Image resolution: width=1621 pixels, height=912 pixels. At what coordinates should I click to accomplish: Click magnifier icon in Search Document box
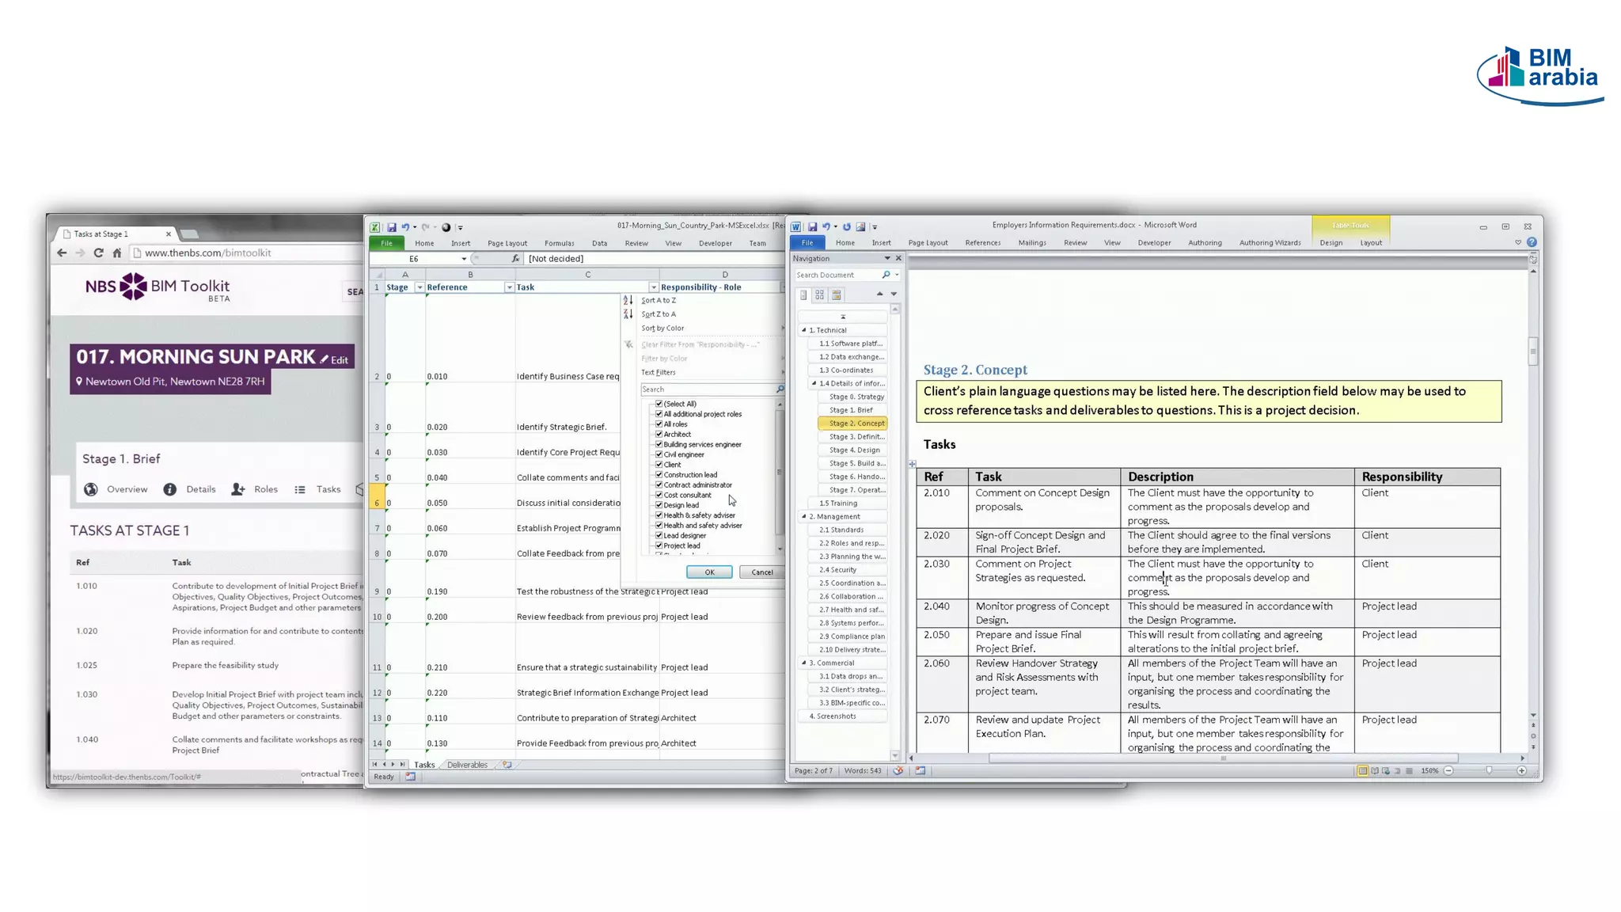[886, 275]
